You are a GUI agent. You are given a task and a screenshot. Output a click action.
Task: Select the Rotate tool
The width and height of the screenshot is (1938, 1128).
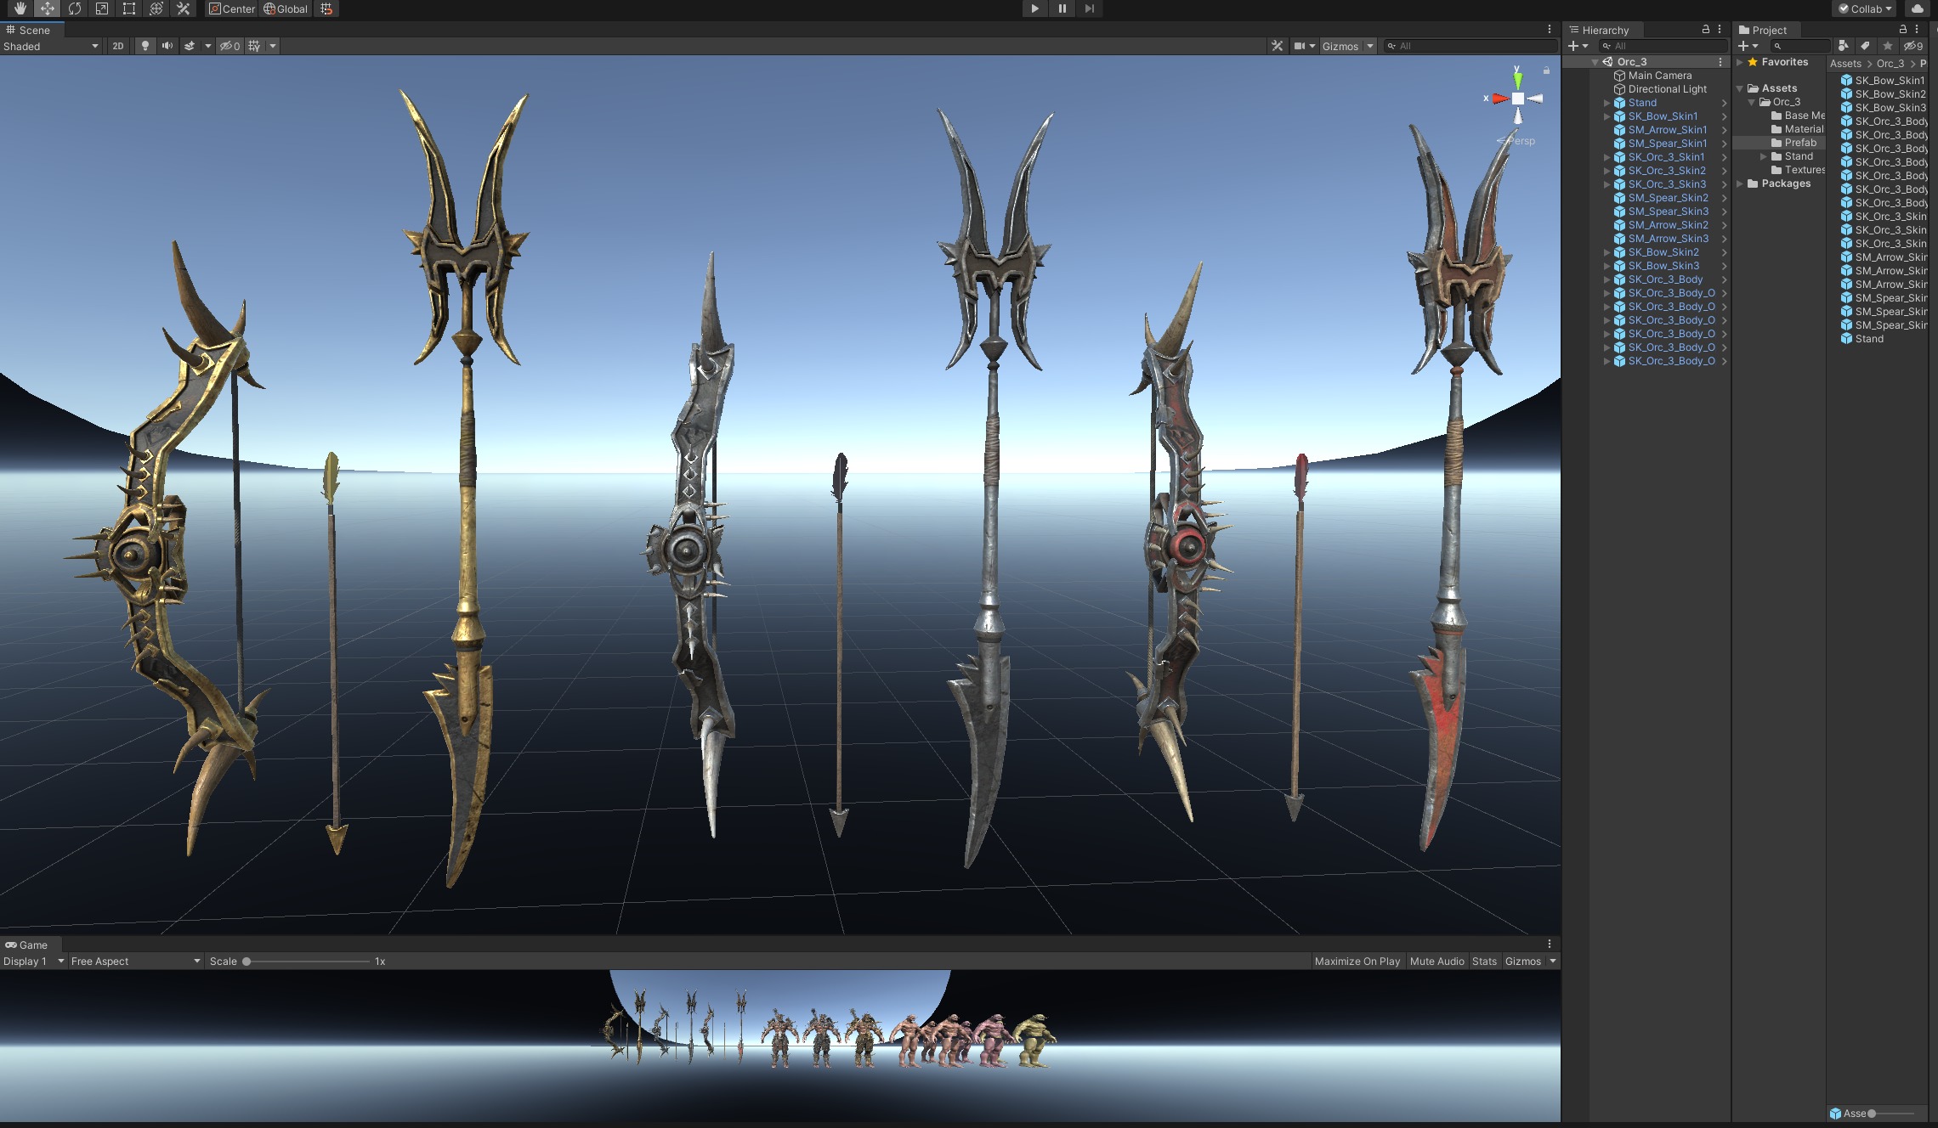(x=75, y=8)
